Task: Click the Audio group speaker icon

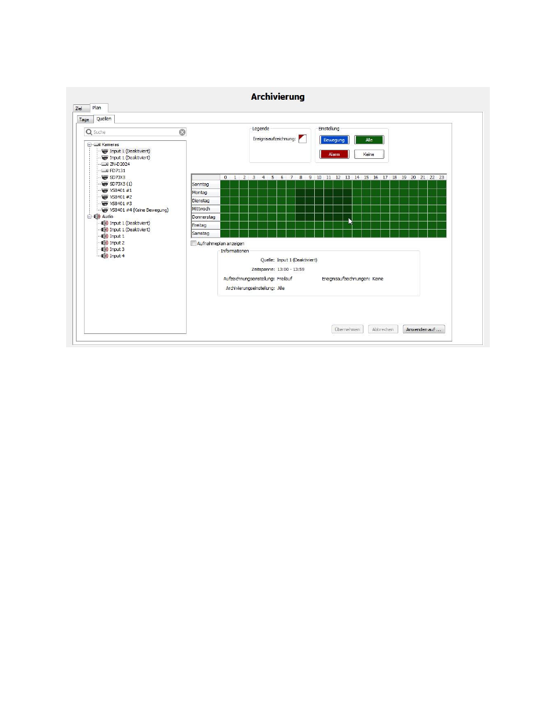Action: pyautogui.click(x=97, y=216)
